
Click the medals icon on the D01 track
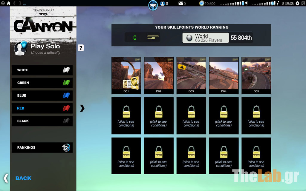tap(131, 83)
